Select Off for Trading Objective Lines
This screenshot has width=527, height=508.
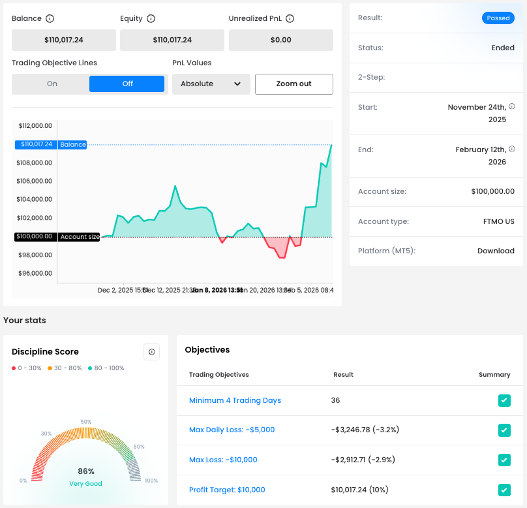(127, 84)
